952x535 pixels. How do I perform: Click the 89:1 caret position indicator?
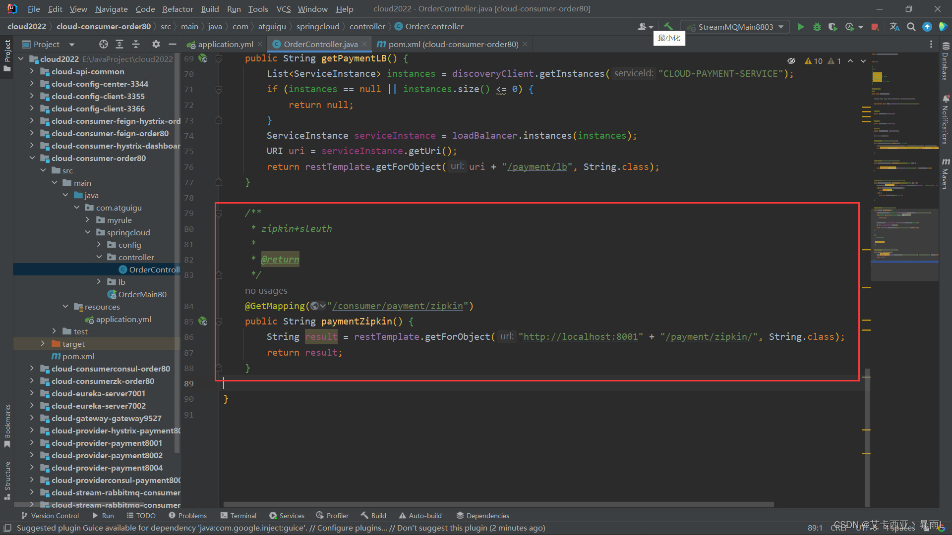[x=815, y=528]
